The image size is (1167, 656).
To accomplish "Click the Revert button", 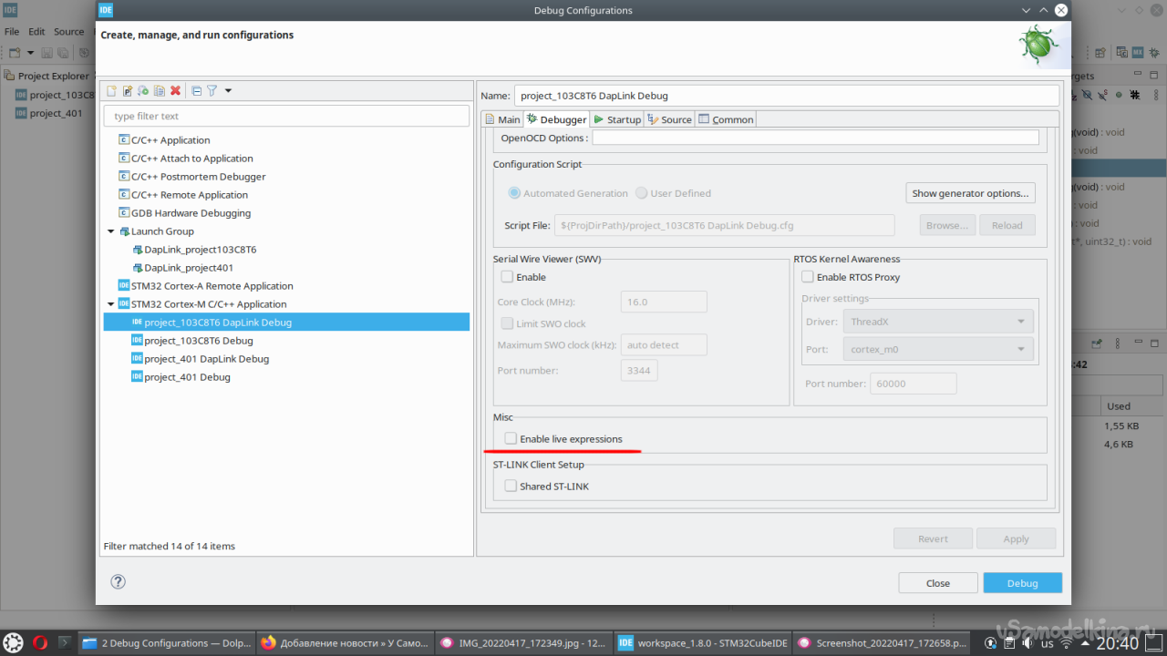I will point(933,538).
